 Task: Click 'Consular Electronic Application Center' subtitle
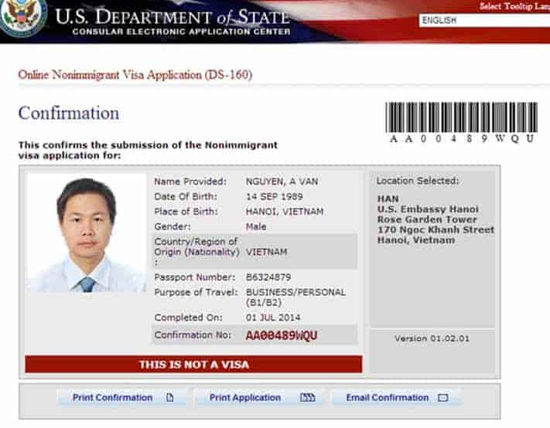[181, 32]
